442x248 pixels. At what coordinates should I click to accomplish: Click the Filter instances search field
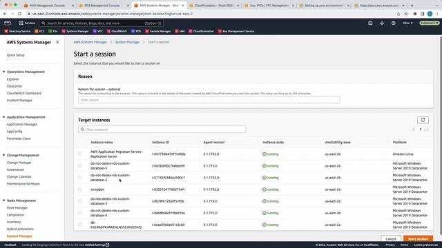[x=162, y=130]
